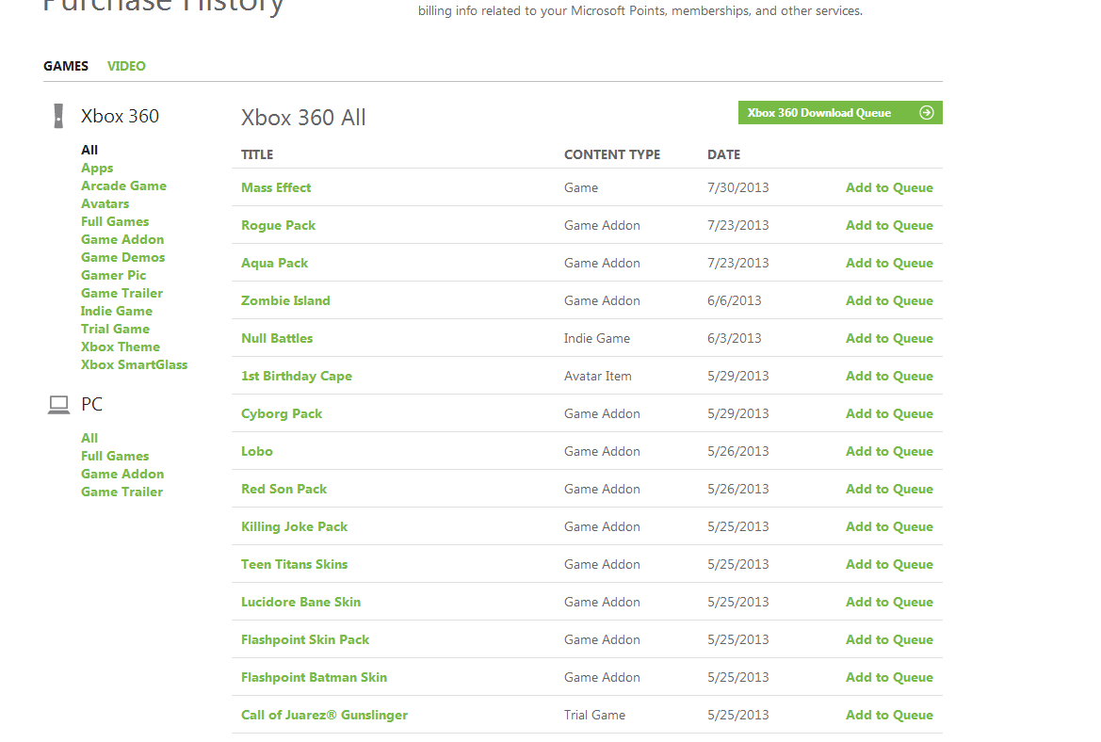Image resolution: width=1101 pixels, height=742 pixels.
Task: Show Xbox 360 Game Trailer items
Action: click(x=122, y=294)
